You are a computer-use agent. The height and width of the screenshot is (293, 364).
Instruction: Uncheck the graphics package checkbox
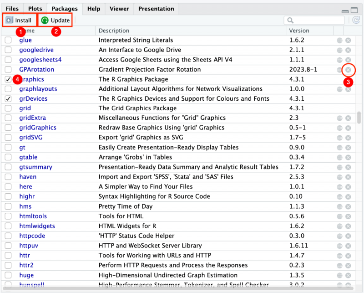click(8, 79)
